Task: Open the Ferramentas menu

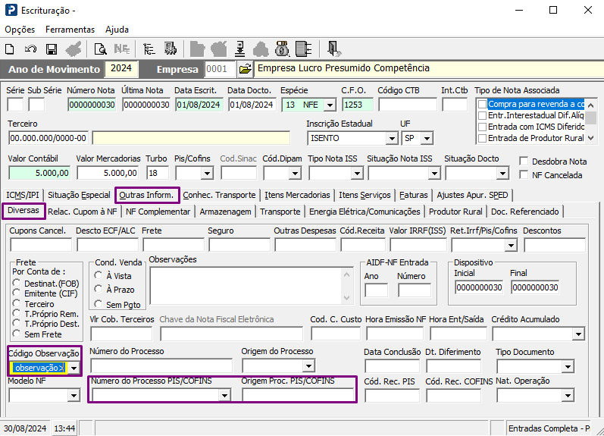Action: click(70, 30)
